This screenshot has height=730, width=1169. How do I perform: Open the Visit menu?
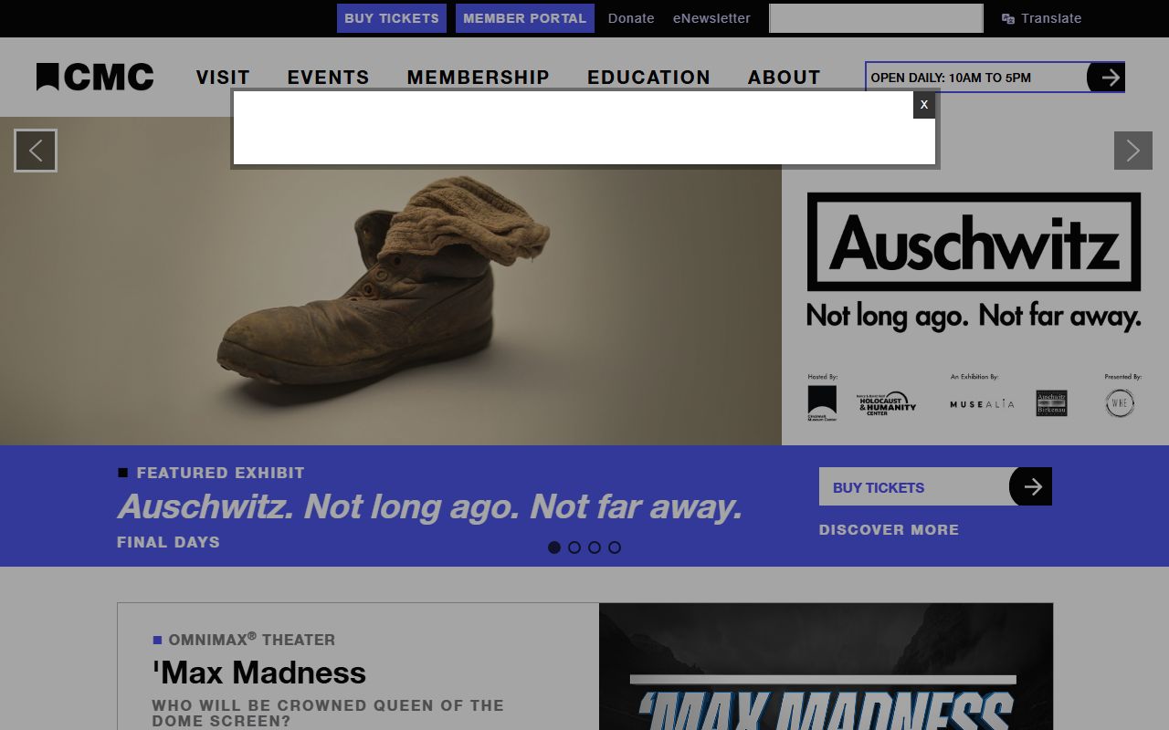pyautogui.click(x=223, y=78)
